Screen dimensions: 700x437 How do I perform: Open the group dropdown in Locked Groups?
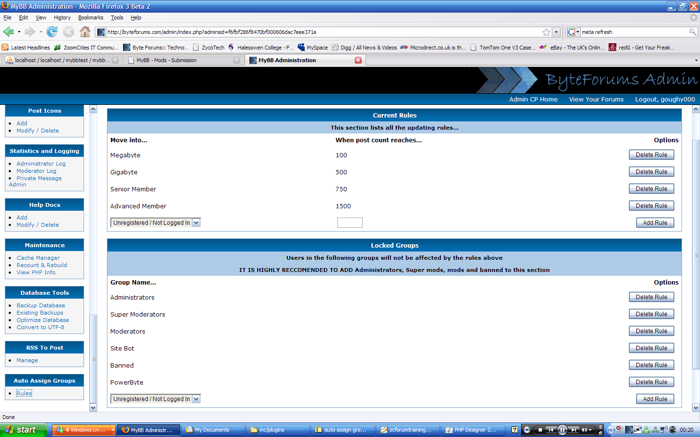click(156, 399)
